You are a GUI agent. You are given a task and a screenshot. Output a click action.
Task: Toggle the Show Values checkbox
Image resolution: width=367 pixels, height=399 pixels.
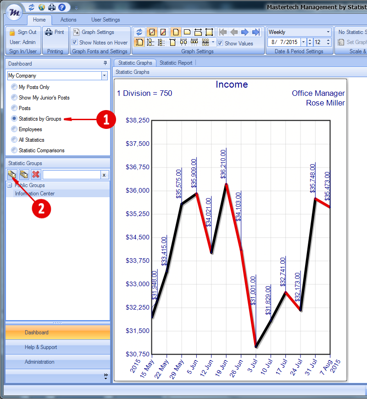pos(220,43)
